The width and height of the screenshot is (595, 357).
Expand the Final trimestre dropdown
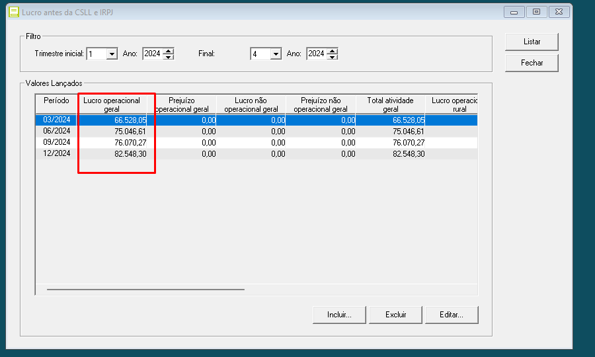point(276,54)
